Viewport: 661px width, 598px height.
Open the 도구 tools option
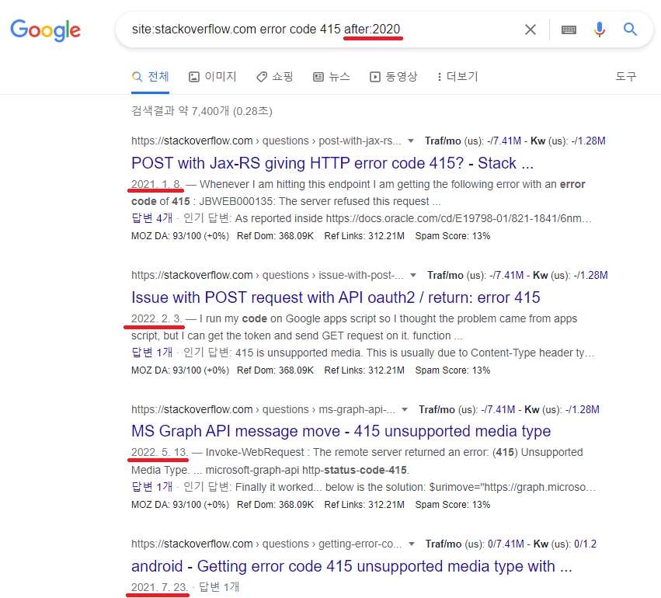[626, 77]
